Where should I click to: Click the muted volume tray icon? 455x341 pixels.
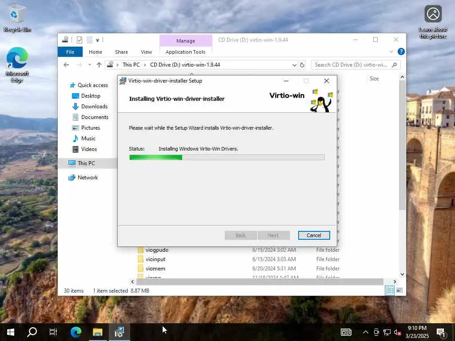(x=397, y=332)
